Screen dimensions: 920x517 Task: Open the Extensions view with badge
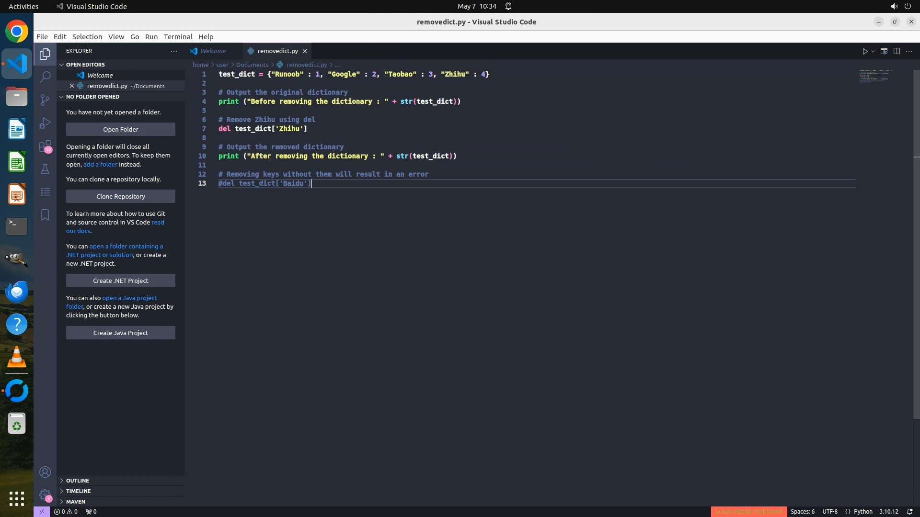(45, 146)
